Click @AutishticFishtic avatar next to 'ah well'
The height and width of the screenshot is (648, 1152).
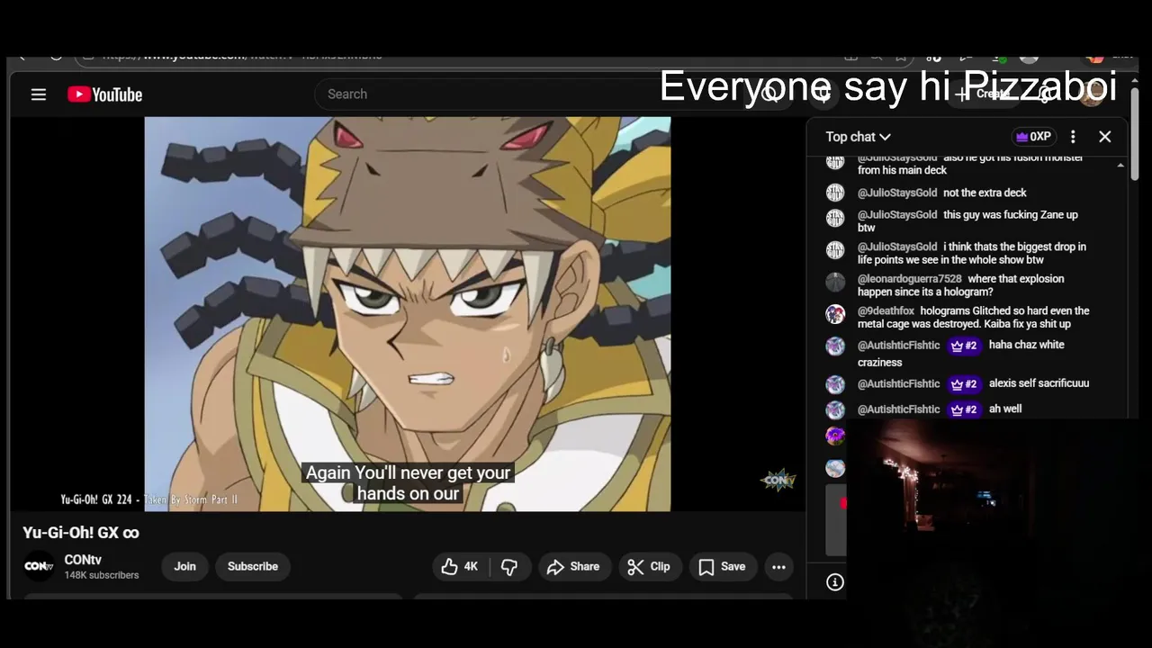tap(835, 409)
